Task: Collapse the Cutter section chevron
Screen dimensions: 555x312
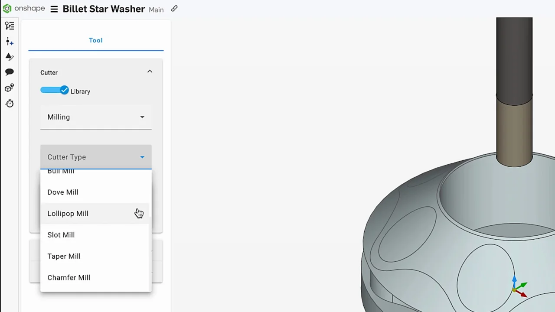Action: [x=150, y=71]
